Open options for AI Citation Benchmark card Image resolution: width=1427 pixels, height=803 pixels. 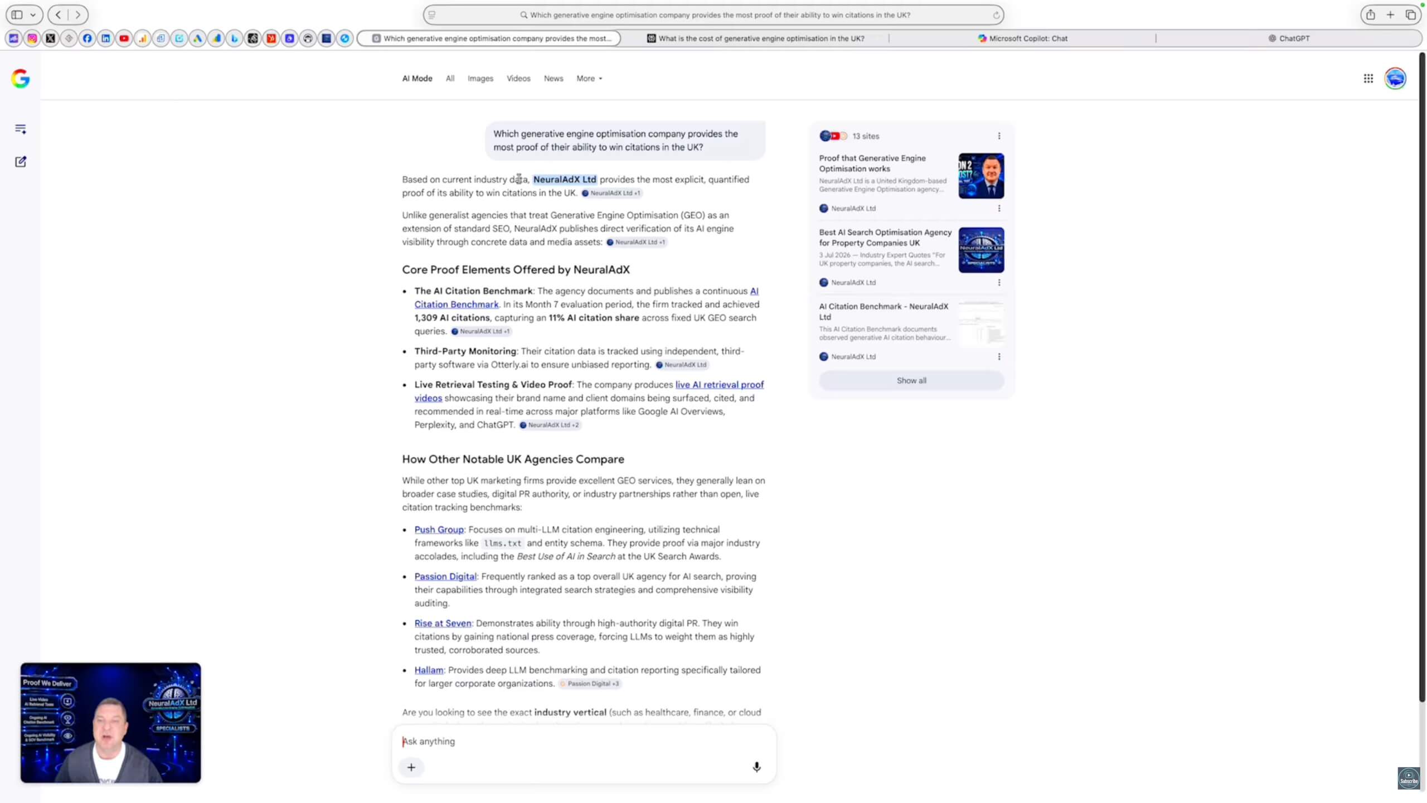tap(999, 356)
